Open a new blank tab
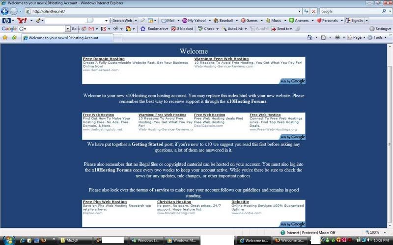This screenshot has height=245, width=393. 118,38
